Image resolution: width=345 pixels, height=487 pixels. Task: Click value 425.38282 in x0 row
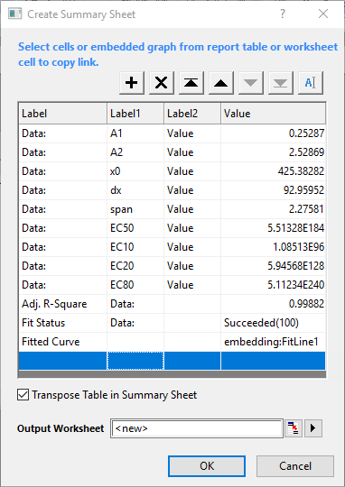pos(273,171)
